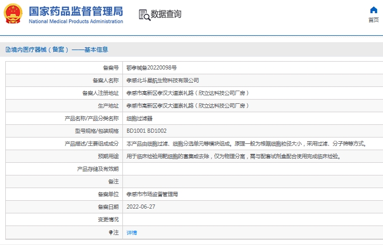
Task: Click the model value BD1001 BD1002
Action: (x=147, y=131)
